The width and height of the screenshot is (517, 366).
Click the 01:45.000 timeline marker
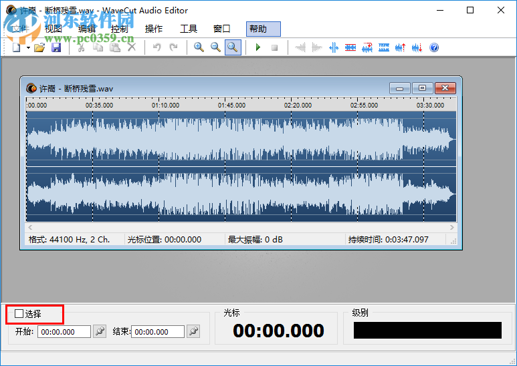tap(231, 106)
